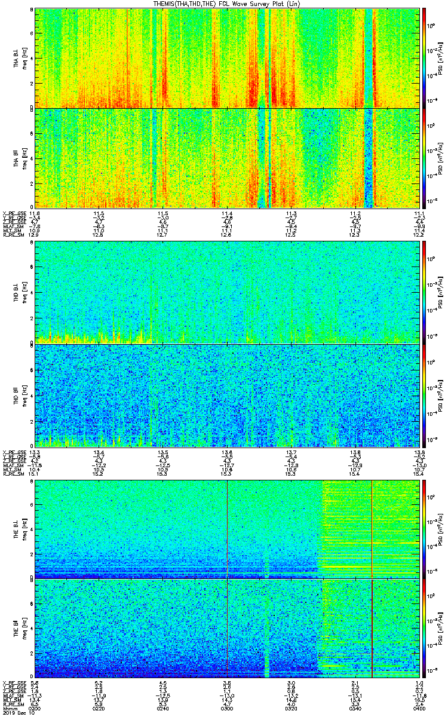
Task: Click last X_RE_GSE value 11.1 under THA
Action: pos(419,213)
